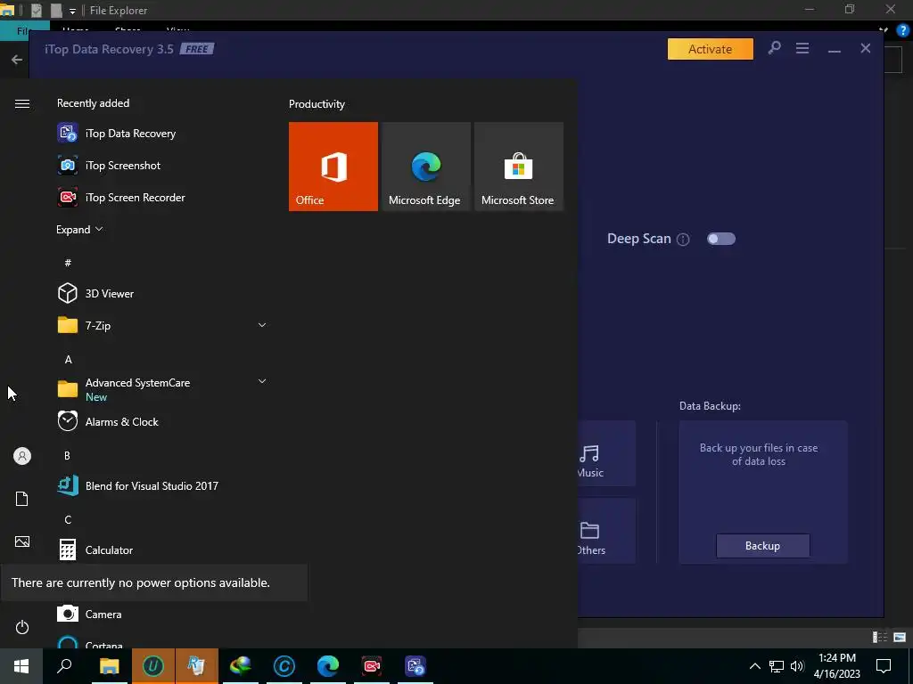This screenshot has width=913, height=684.
Task: Select the Music file type card
Action: (x=606, y=453)
